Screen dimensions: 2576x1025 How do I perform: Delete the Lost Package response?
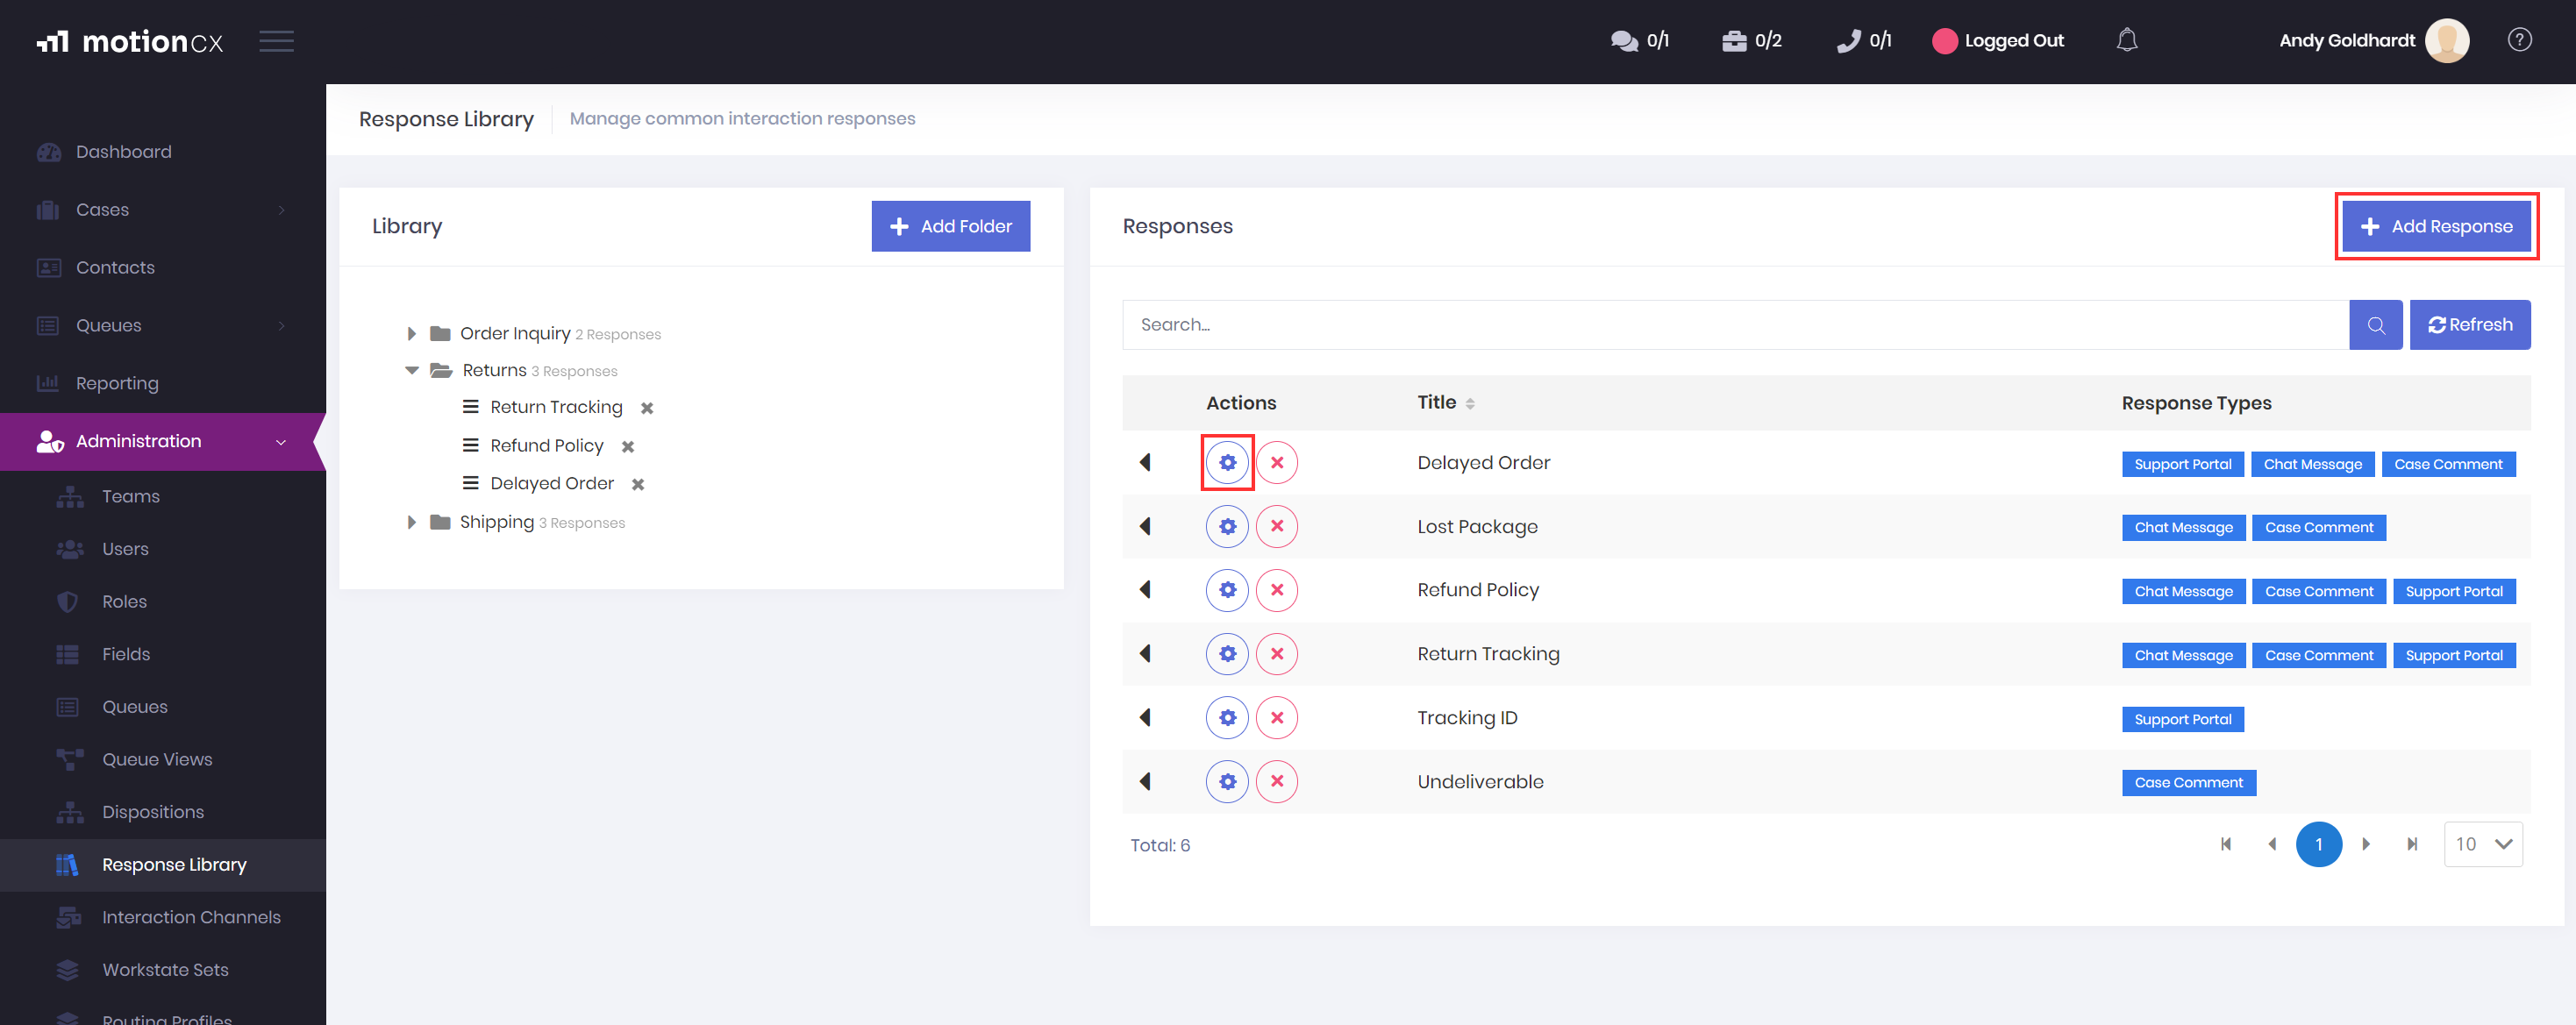1277,527
